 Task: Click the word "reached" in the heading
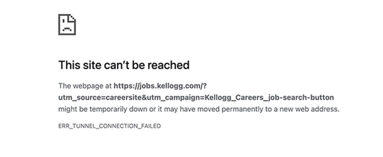pos(170,65)
